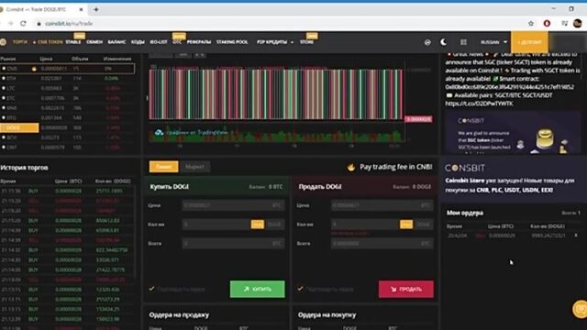This screenshot has height=330, width=587.
Task: Open the browser profile avatar
Action: (577, 23)
